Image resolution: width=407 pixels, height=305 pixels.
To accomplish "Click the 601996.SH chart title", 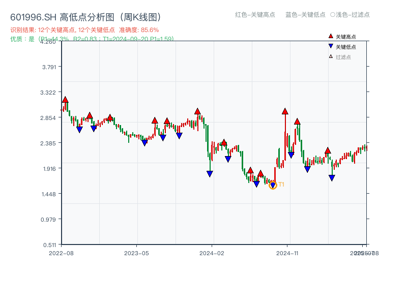I will click(86, 17).
